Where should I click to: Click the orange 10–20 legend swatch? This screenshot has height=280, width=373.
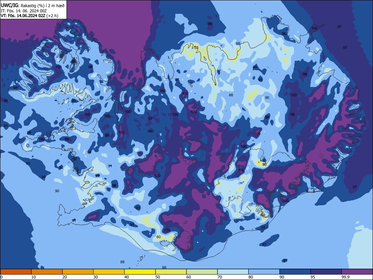pyautogui.click(x=47, y=272)
